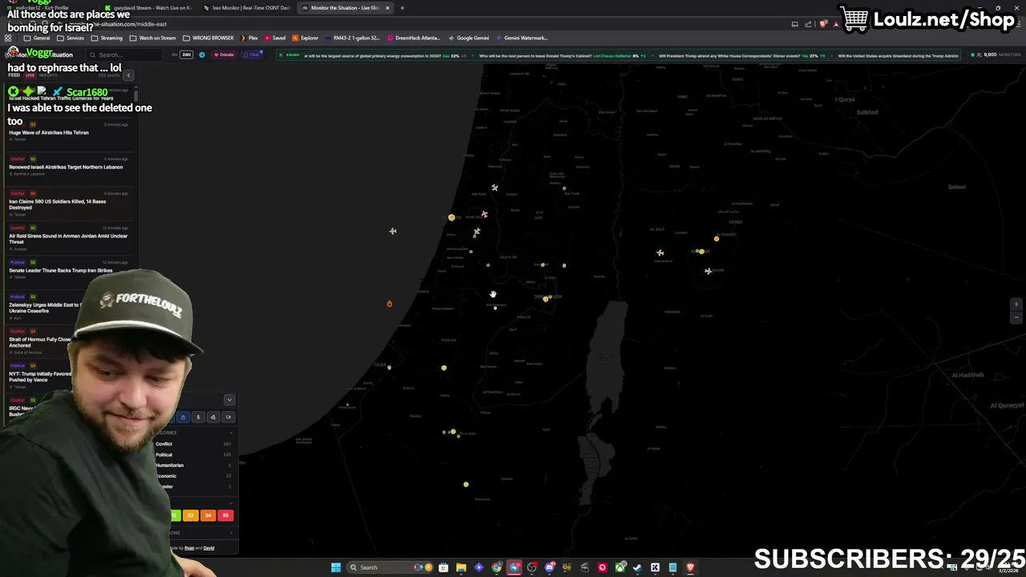Open Discord from the taskbar

point(549,567)
